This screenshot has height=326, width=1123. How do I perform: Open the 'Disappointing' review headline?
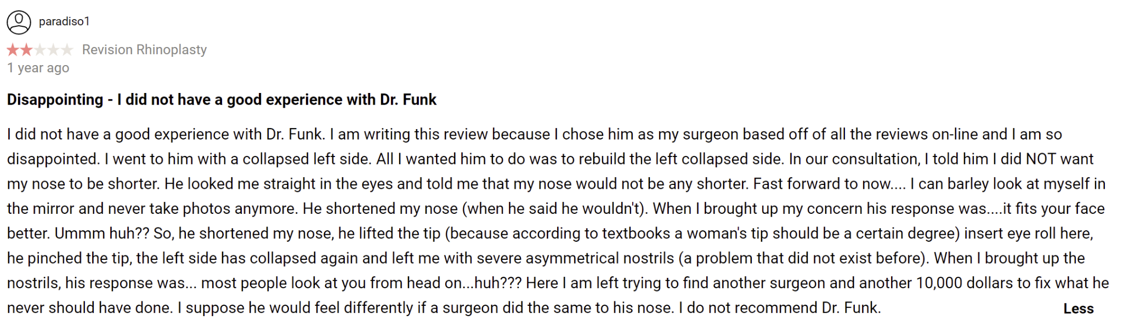(222, 100)
